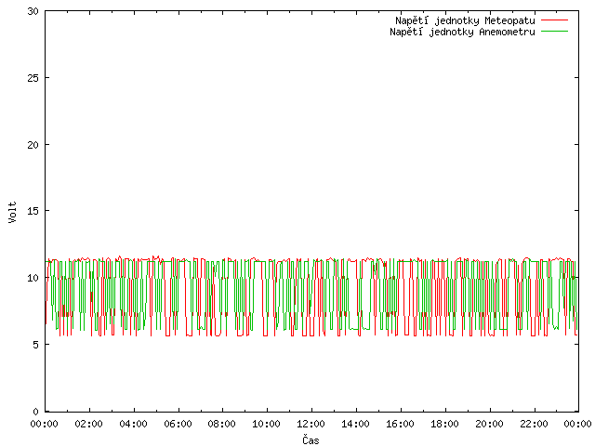Click the 14:00 time tick label
The image size is (595, 446).
tap(355, 424)
